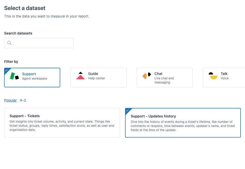
Task: Click the Updates history description text
Action: 183,126
